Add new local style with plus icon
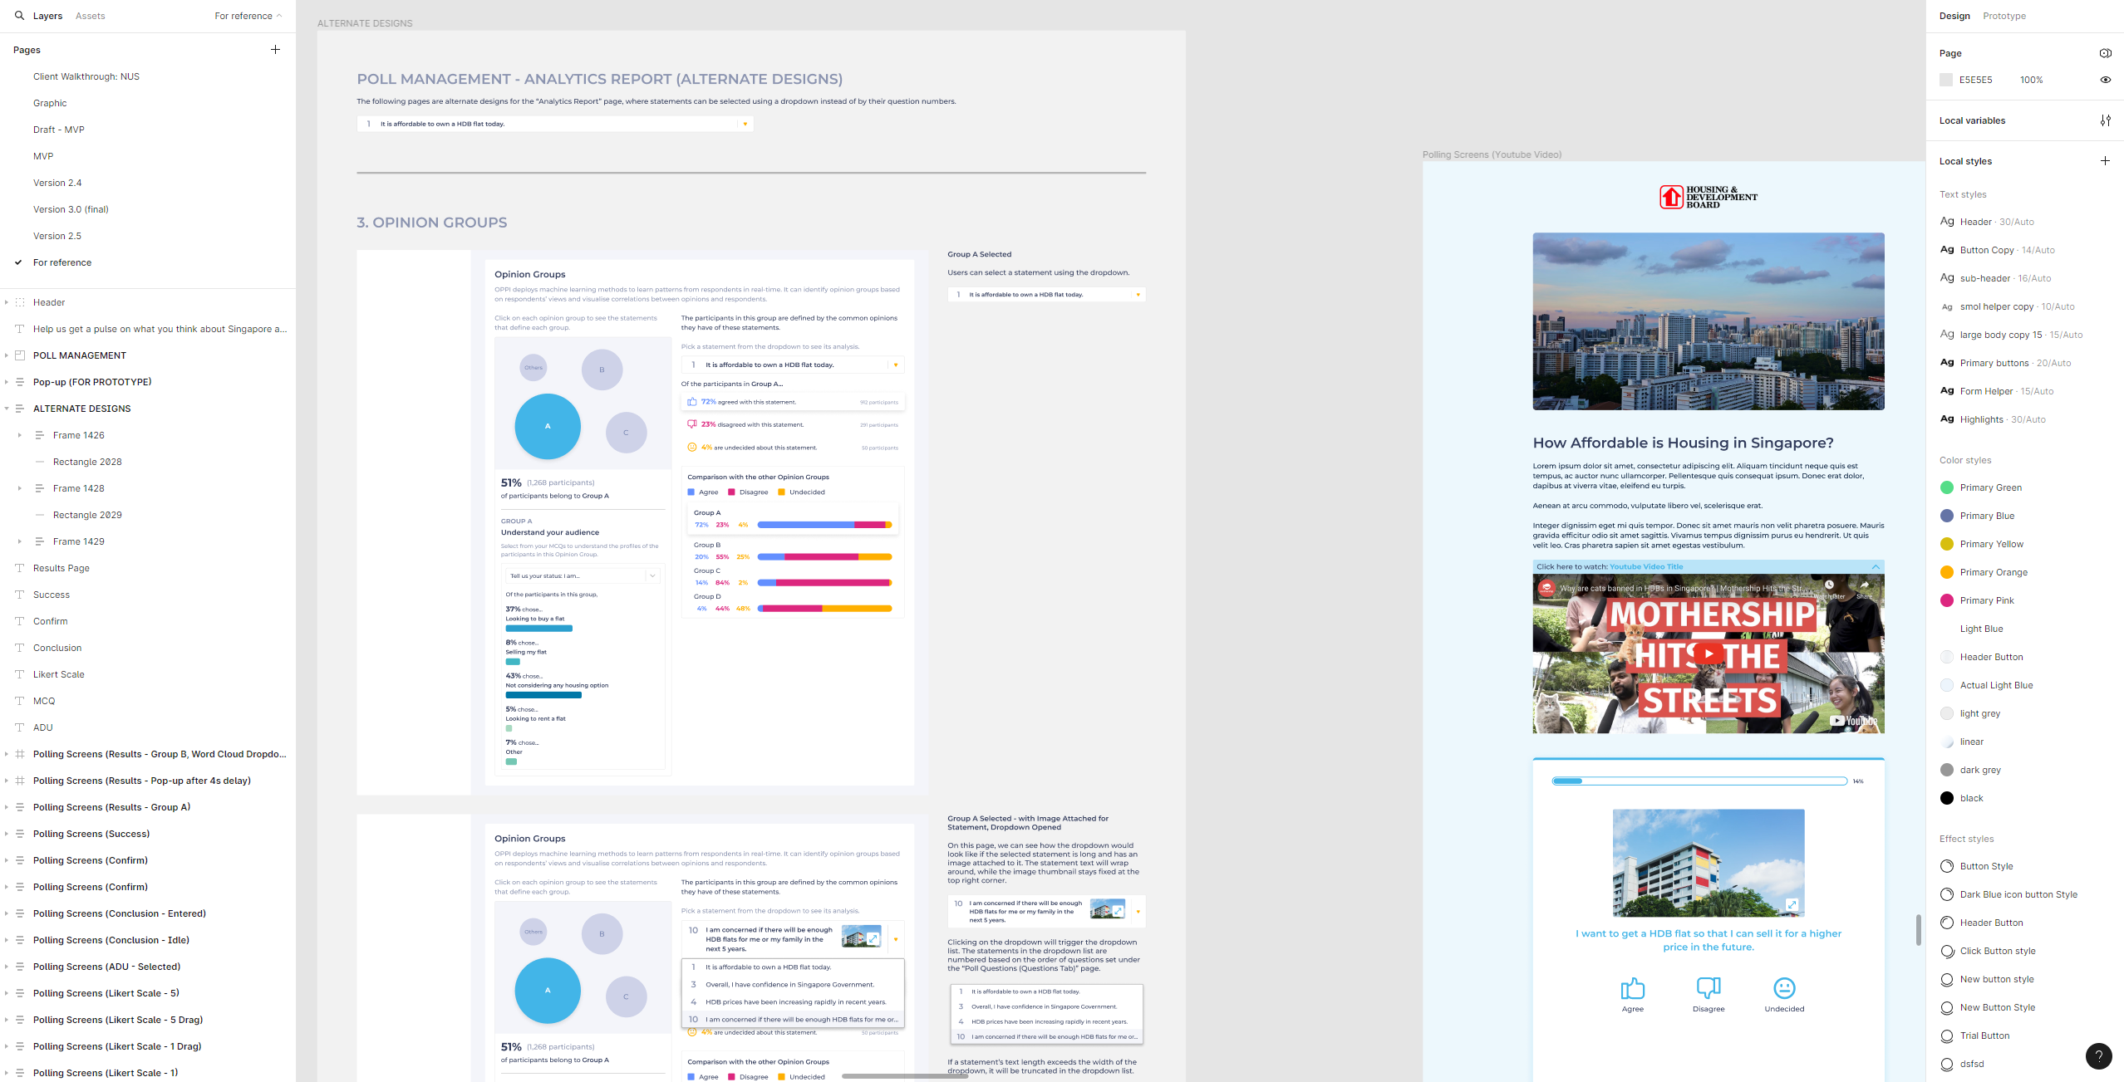Viewport: 2124px width, 1082px height. click(x=2105, y=161)
